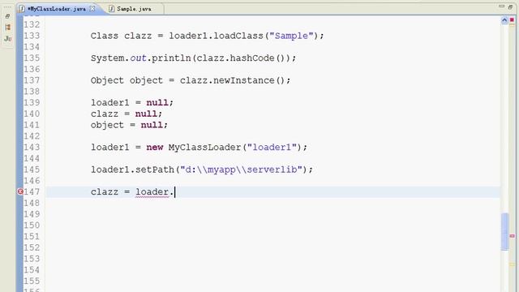The width and height of the screenshot is (519, 292).
Task: Click the Java file icon on the Sample.java tab
Action: (x=112, y=9)
